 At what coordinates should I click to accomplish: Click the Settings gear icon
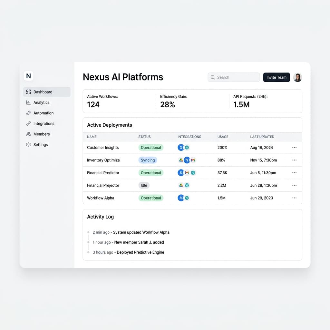28,145
